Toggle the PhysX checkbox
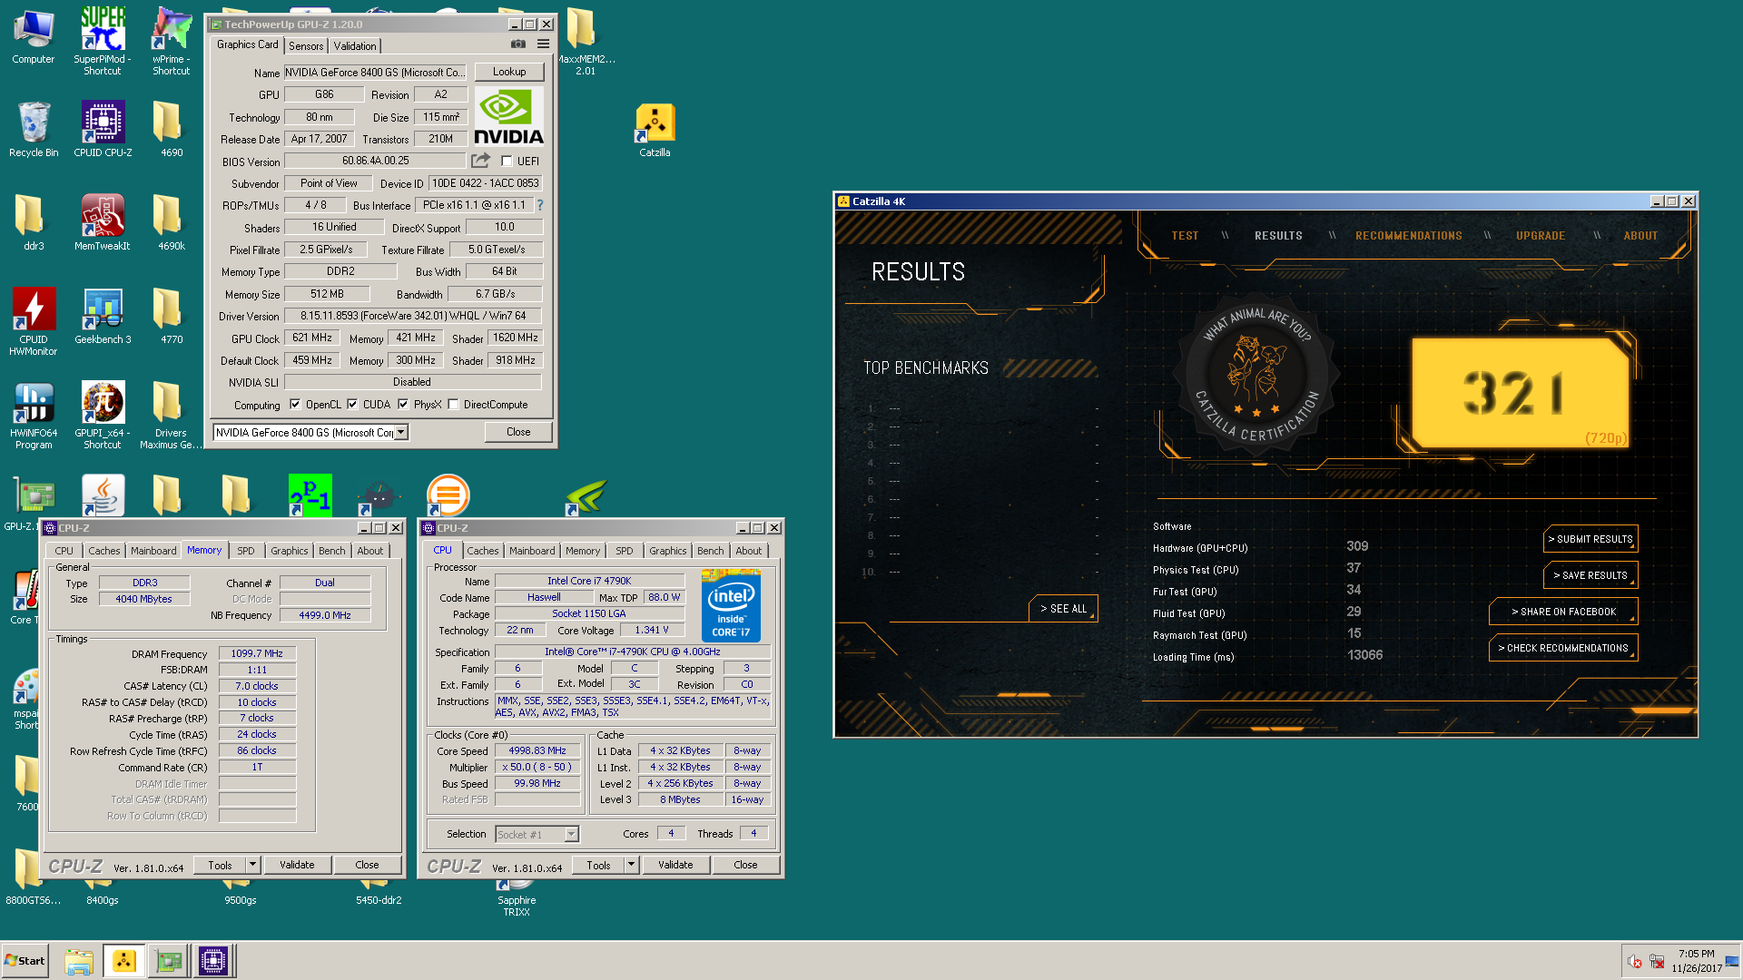Viewport: 1743px width, 980px height. point(403,405)
